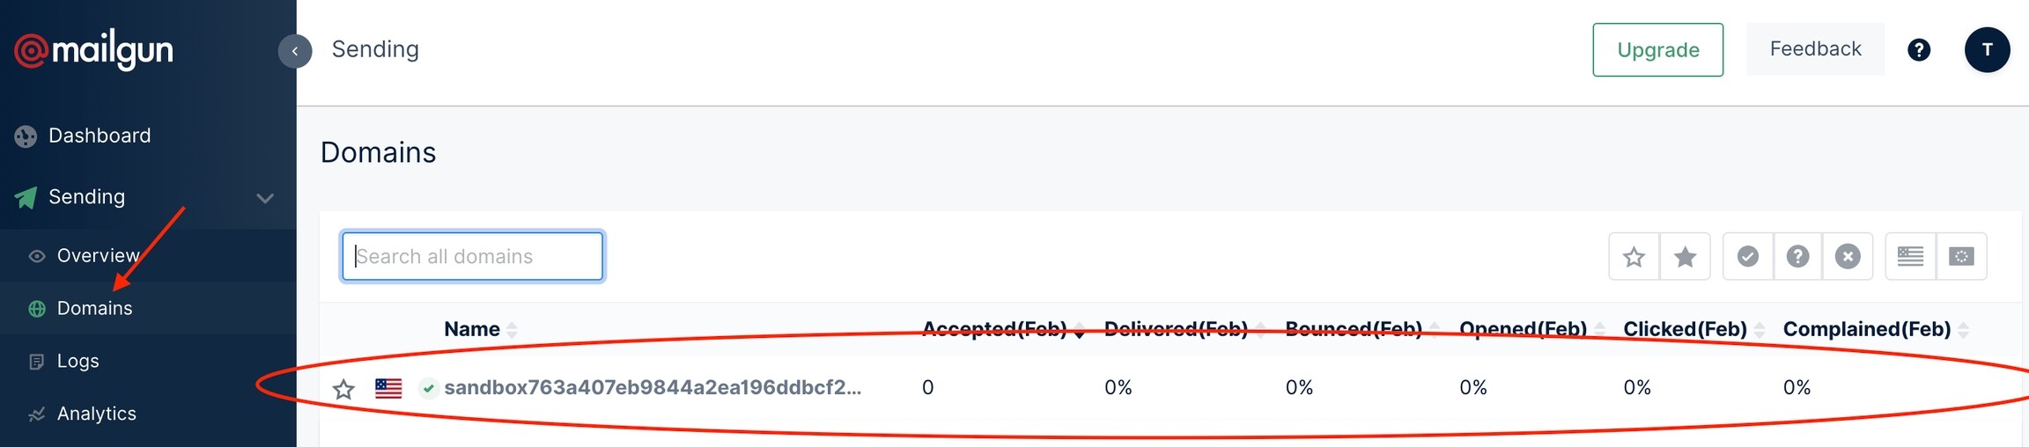Toggle the verified domains checkmark filter

click(x=1748, y=257)
